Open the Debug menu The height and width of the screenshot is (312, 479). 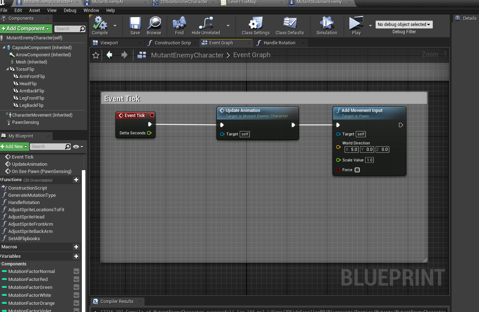pyautogui.click(x=70, y=10)
